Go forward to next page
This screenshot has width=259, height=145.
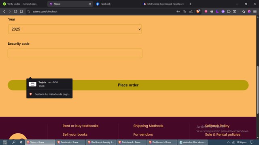point(10,11)
